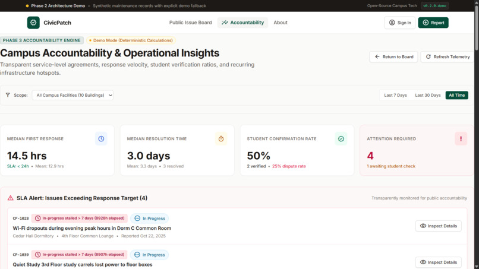Click the red 4 attention count

[370, 156]
